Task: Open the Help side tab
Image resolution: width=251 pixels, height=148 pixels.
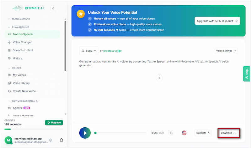Action: tap(247, 74)
